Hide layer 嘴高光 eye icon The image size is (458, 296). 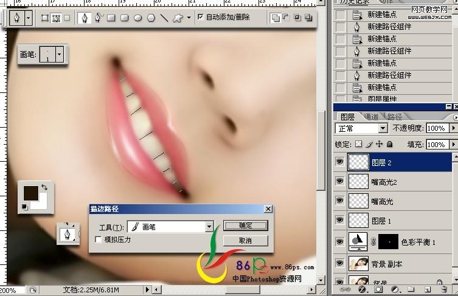tap(339, 201)
